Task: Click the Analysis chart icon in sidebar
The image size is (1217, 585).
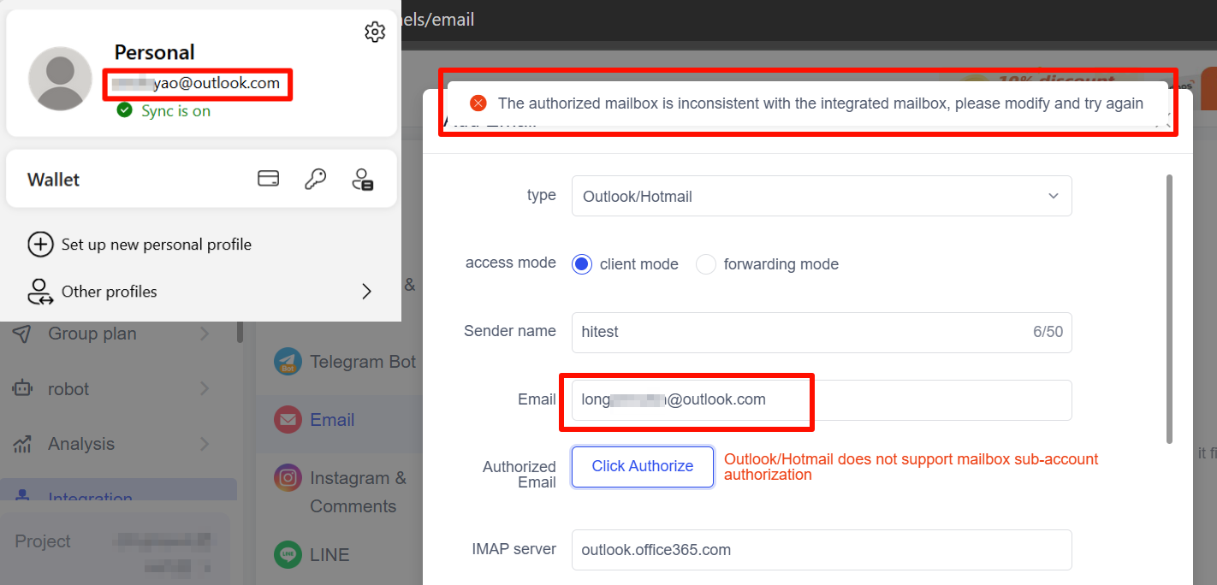Action: pyautogui.click(x=49, y=443)
